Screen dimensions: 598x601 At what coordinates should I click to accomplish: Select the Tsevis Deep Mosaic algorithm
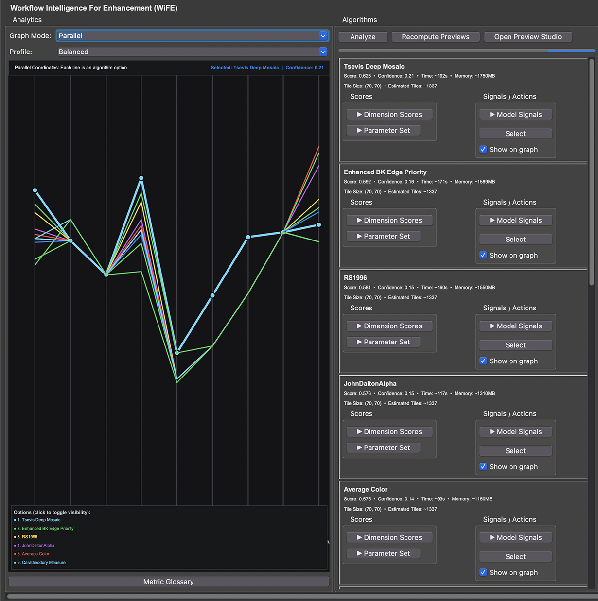point(516,134)
